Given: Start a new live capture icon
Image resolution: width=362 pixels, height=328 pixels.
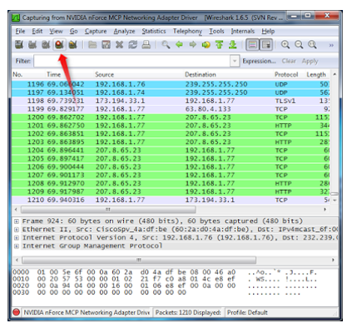Looking at the screenshot, I should (46, 45).
